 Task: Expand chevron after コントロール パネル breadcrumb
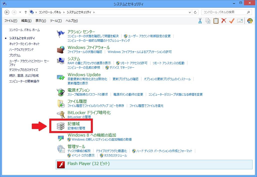coord(64,12)
